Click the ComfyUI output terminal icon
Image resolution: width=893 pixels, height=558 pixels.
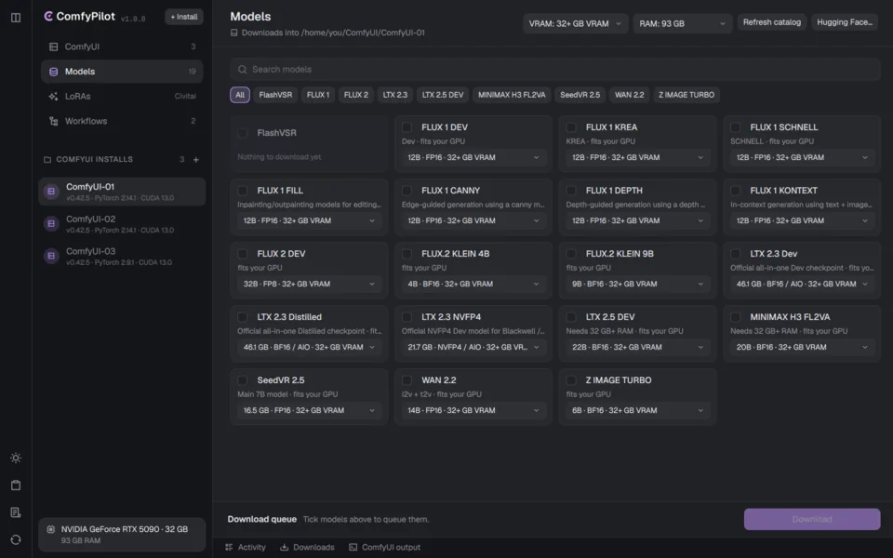pos(353,547)
